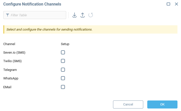Click the WhatsApp channel label
Image resolution: width=181 pixels, height=111 pixels.
click(x=11, y=78)
